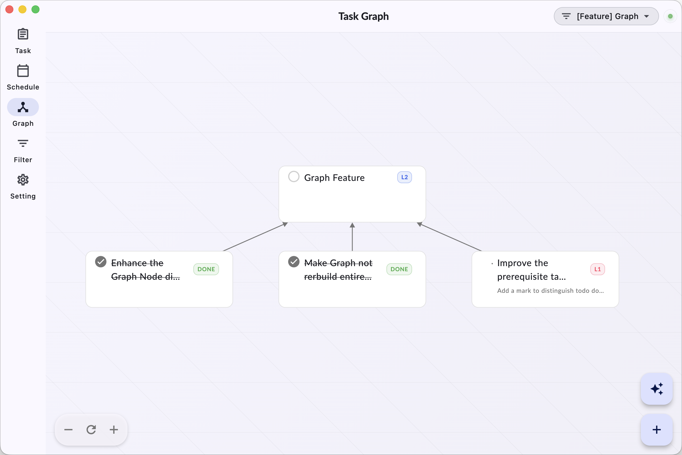
Task: Uncheck the Make Graph not rebuild task
Action: click(x=294, y=262)
